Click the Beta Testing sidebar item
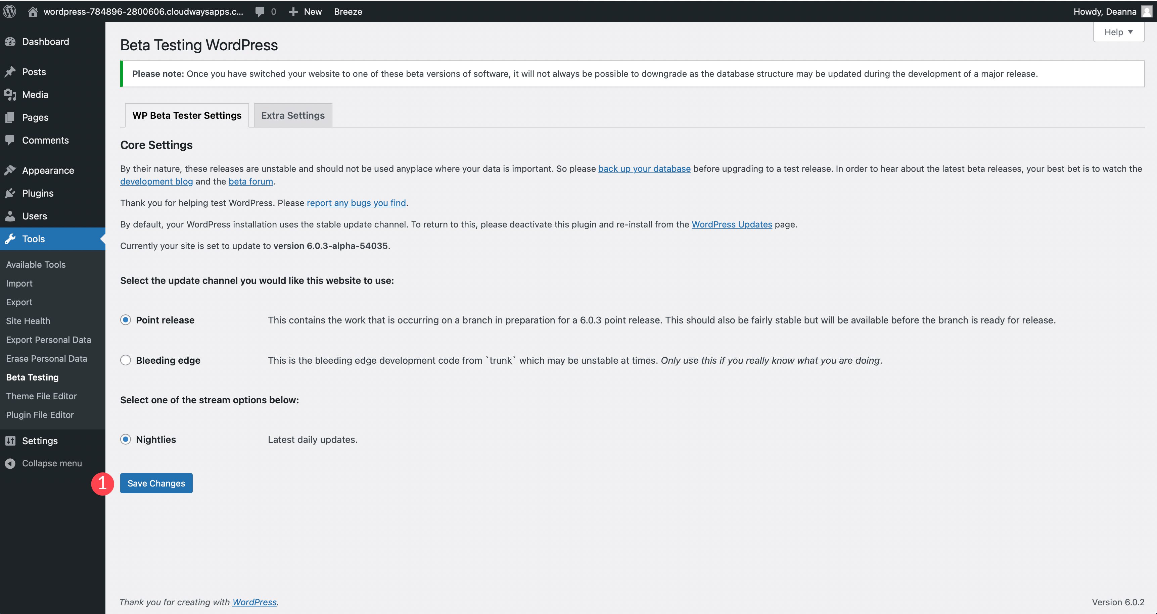1157x614 pixels. pyautogui.click(x=32, y=377)
